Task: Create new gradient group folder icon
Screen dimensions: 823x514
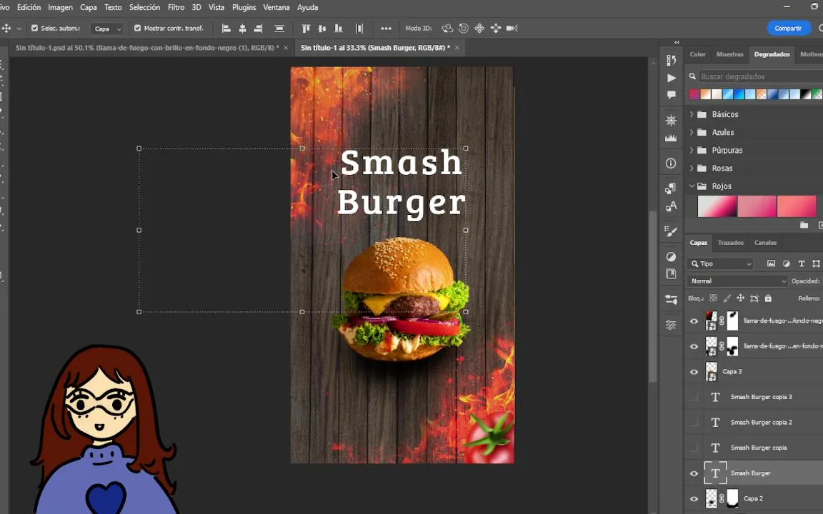Action: click(x=804, y=225)
